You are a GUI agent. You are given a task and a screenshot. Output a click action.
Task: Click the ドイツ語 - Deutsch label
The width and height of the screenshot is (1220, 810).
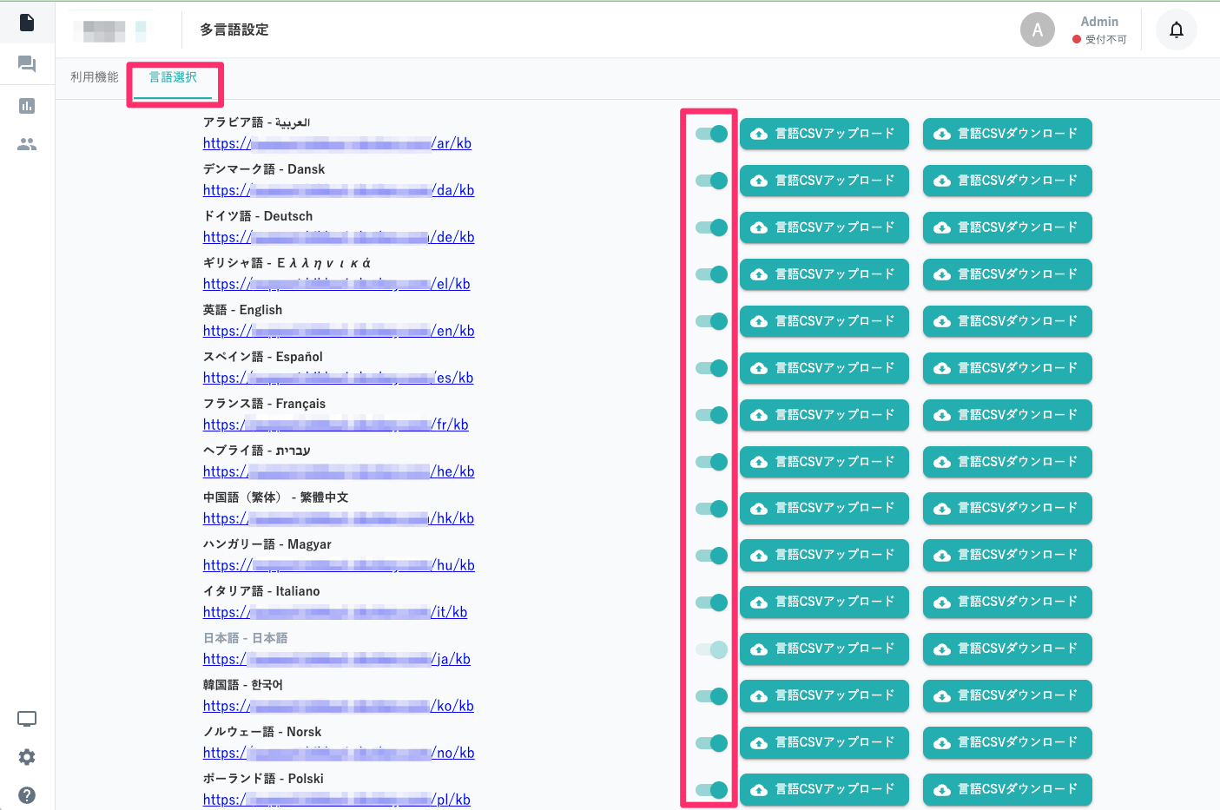pos(258,216)
